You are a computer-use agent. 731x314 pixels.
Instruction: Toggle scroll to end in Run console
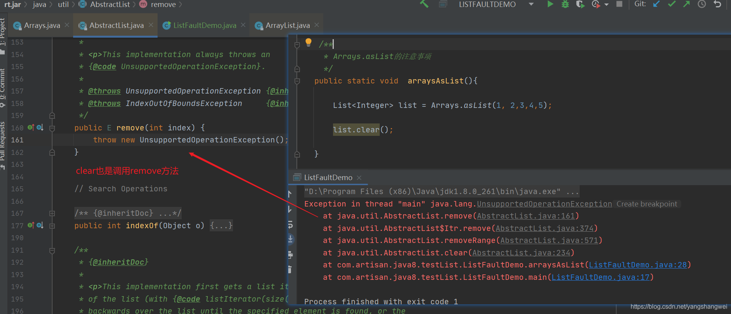(x=290, y=239)
